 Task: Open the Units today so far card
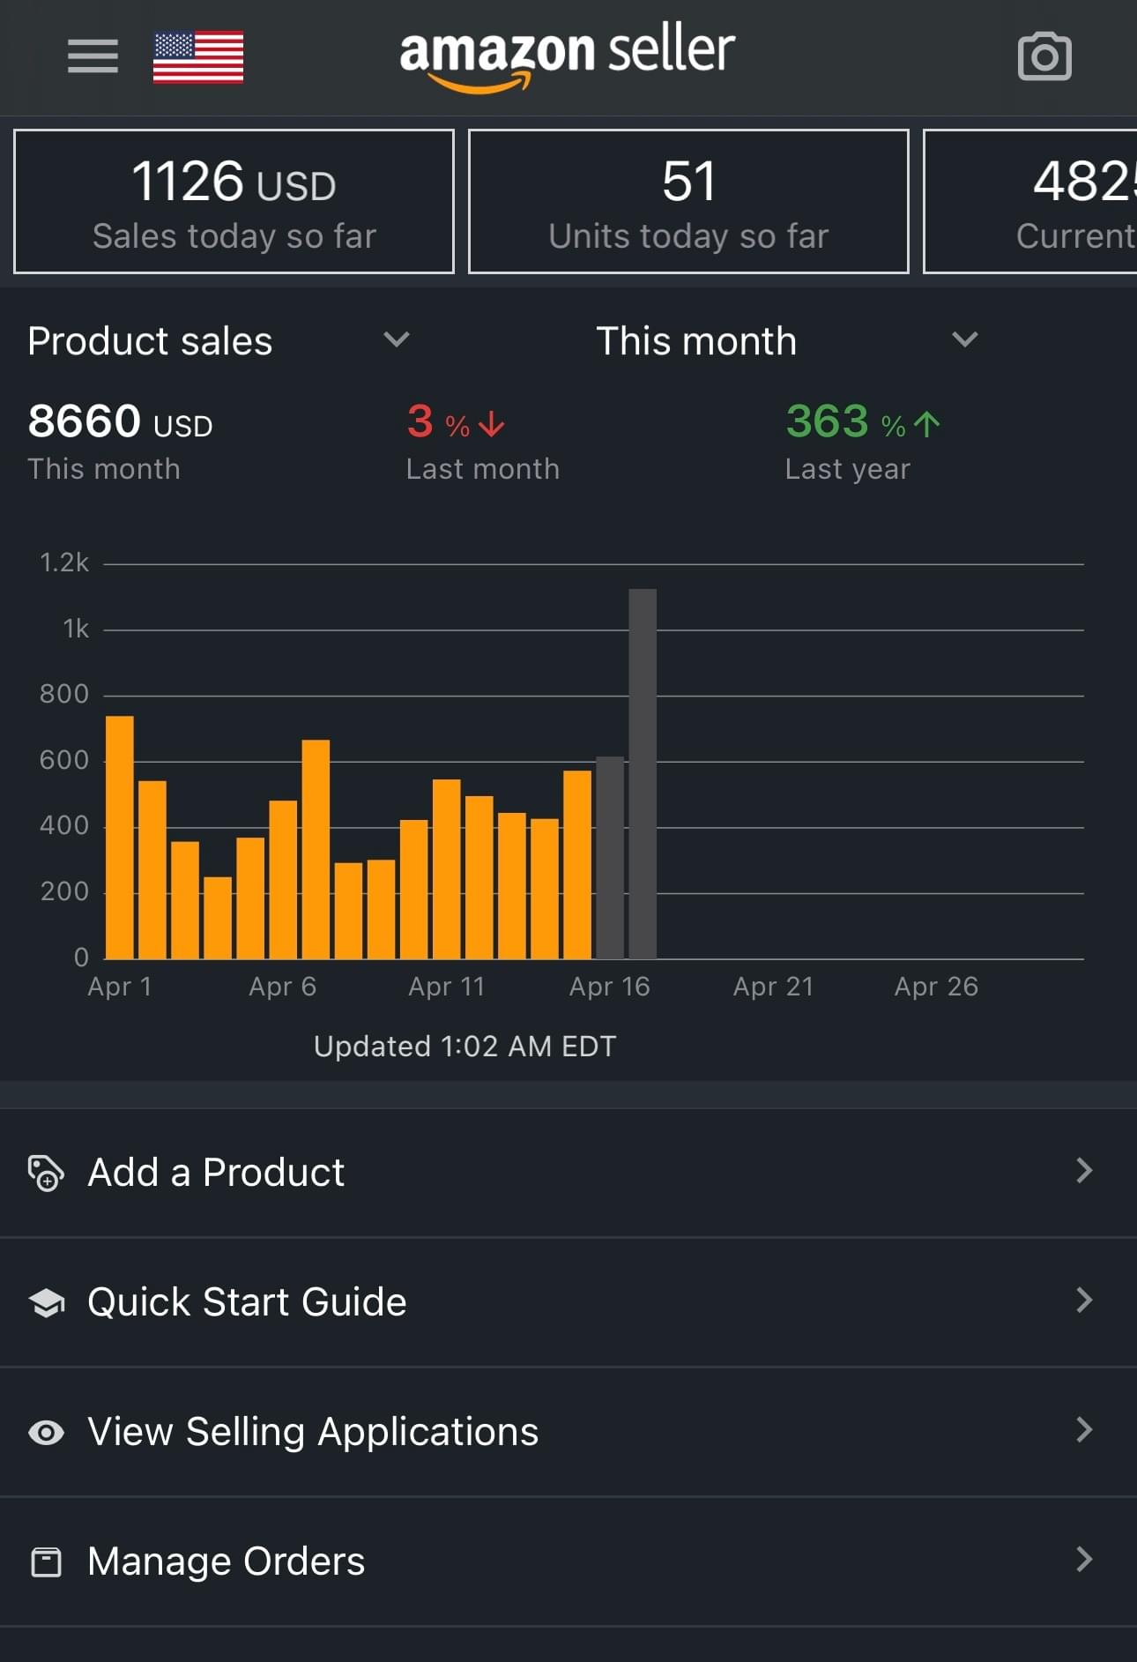688,201
